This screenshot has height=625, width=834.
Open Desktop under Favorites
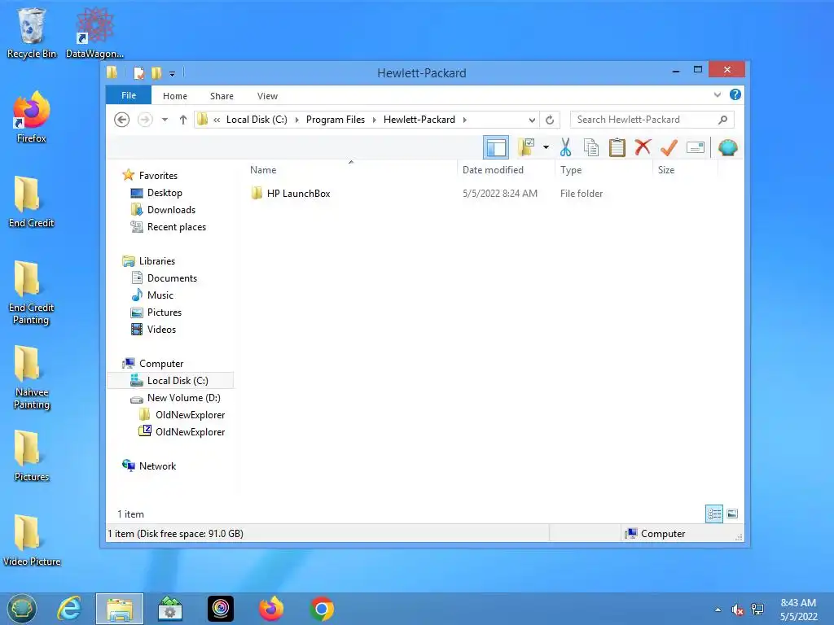165,193
